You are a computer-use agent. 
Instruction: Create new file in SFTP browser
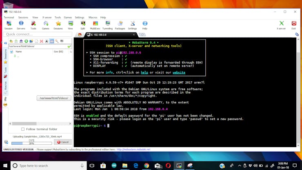pyautogui.click(x=36, y=41)
